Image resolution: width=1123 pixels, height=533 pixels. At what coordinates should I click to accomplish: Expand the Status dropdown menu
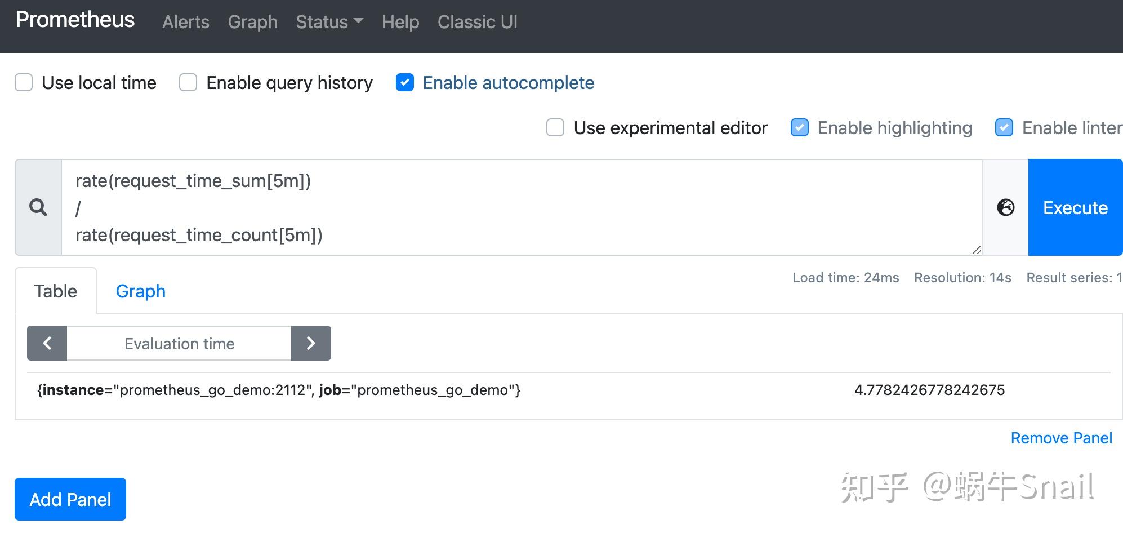329,22
